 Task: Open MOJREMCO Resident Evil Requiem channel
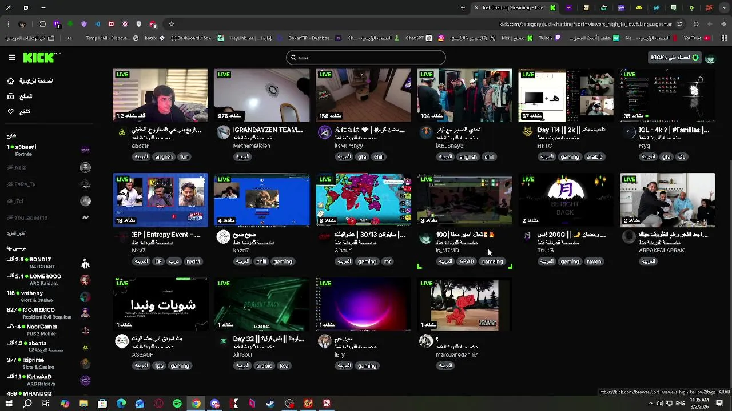[x=49, y=313]
